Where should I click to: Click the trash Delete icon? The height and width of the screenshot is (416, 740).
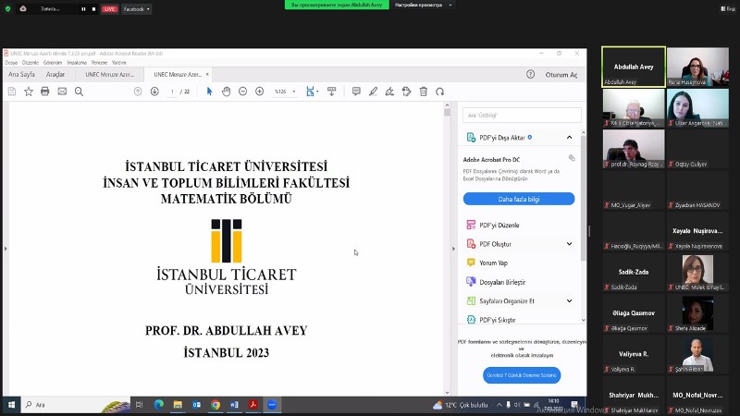(x=424, y=92)
